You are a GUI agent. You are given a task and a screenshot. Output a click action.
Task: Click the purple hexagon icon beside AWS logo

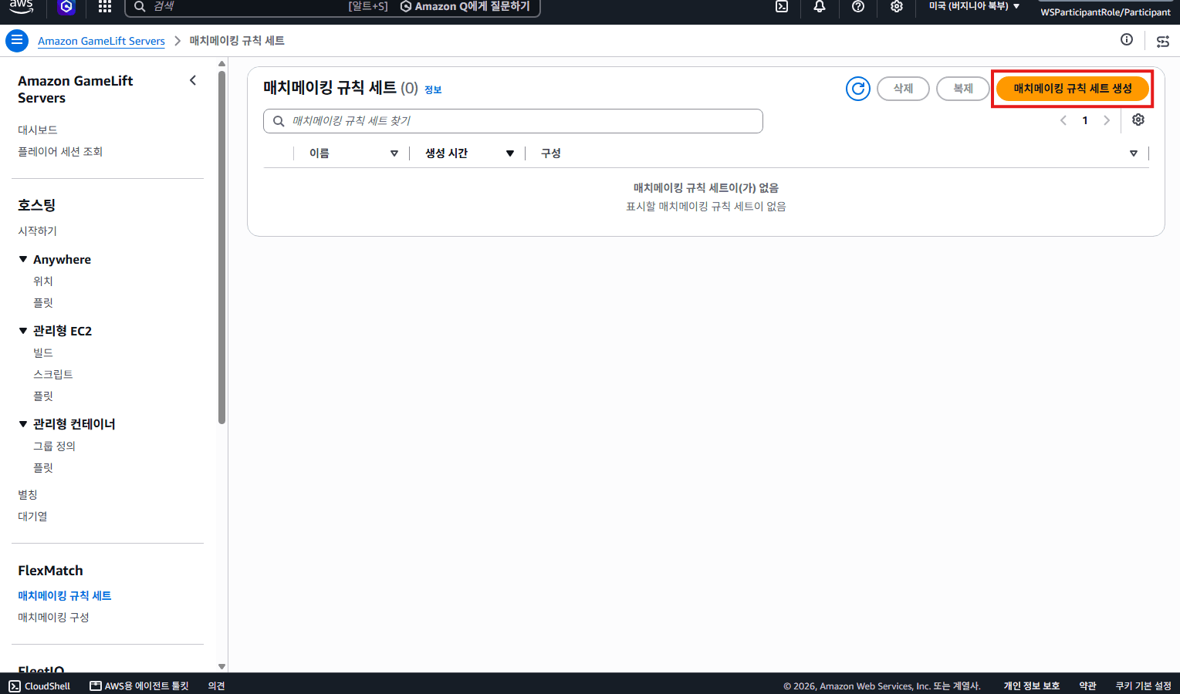67,7
